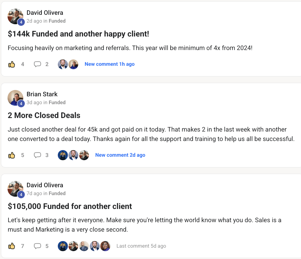The height and width of the screenshot is (259, 301).
Task: Open Funded category from Brian Stark's post
Action: (57, 103)
